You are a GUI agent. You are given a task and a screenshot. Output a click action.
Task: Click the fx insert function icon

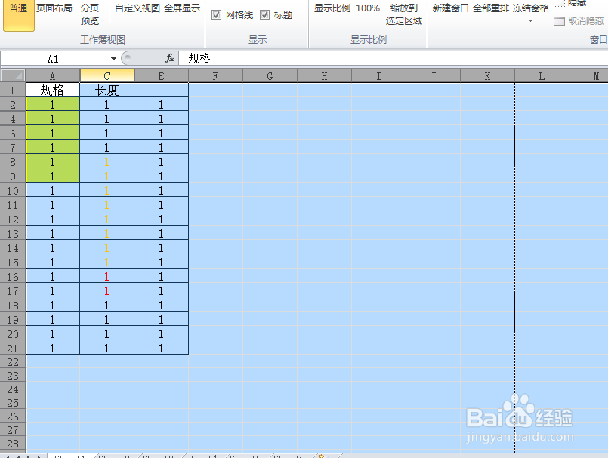(x=169, y=59)
